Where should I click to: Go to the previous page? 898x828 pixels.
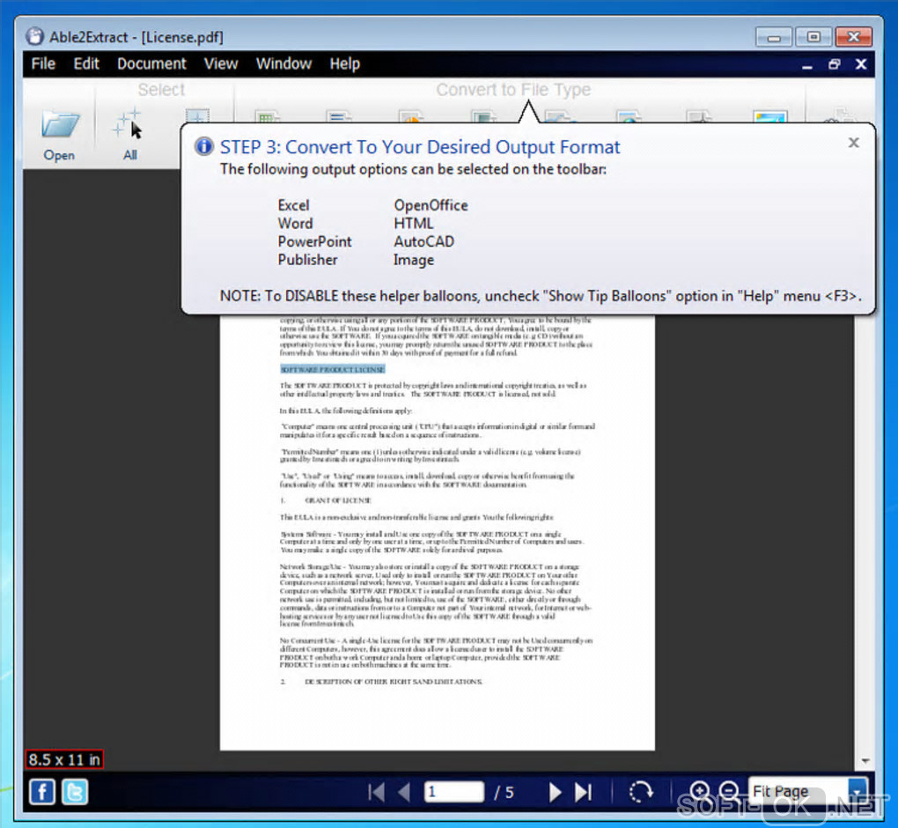(404, 793)
